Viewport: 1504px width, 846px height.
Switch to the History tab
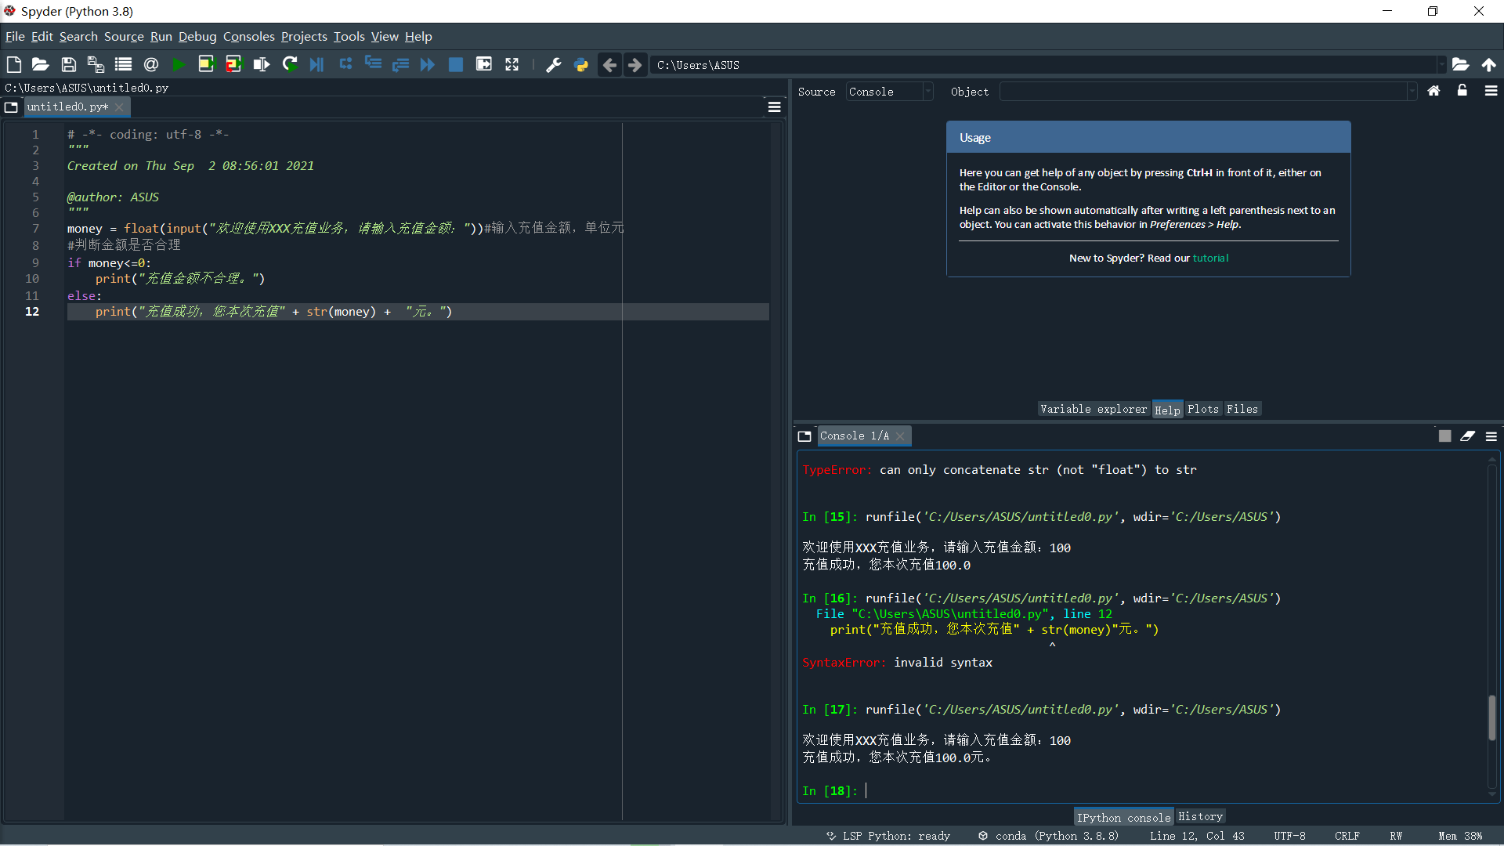click(1200, 816)
